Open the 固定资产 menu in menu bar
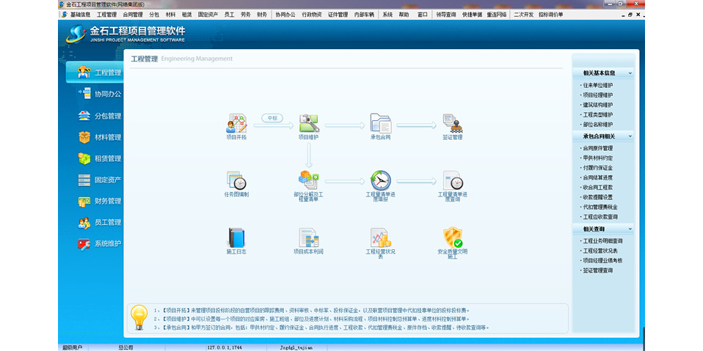 208,15
